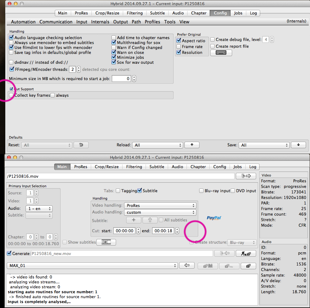Screen dimensions: 310x308
Task: Select the Internals config sub-menu
Action: pyautogui.click(x=100, y=22)
